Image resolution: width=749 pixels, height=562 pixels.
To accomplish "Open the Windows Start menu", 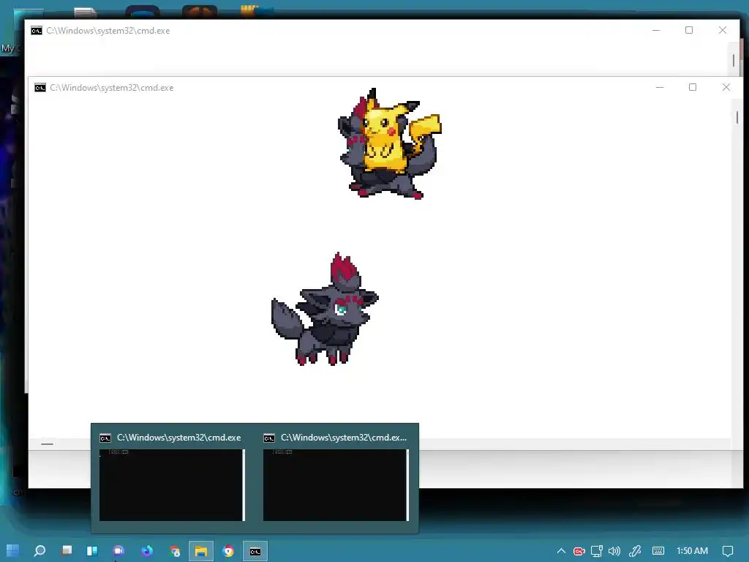I will point(13,550).
